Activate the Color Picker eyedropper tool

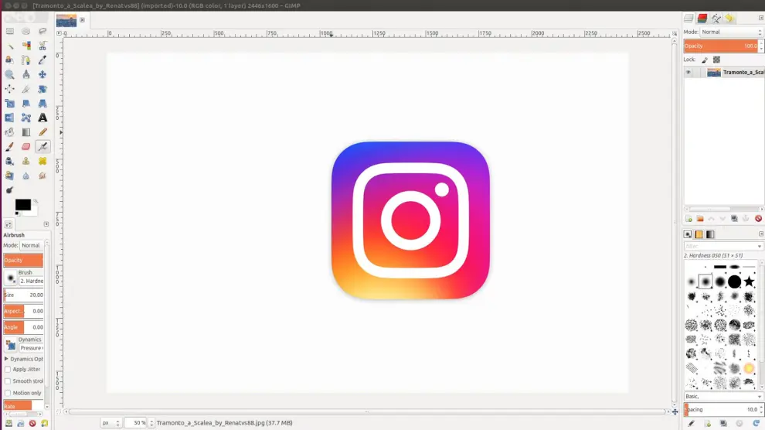click(x=42, y=60)
